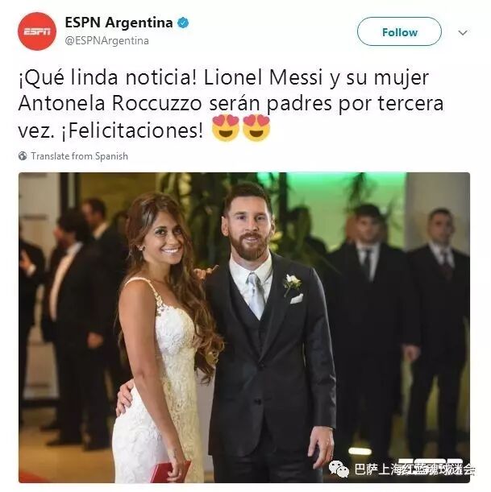
Task: Click "¡Qué linda noticia!" opening phrase
Action: (107, 77)
